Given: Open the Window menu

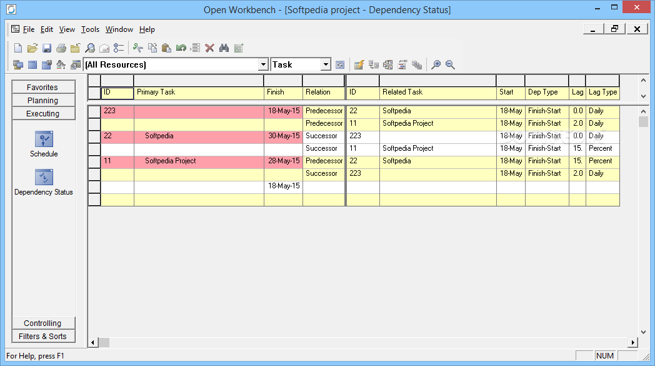Looking at the screenshot, I should pos(119,29).
